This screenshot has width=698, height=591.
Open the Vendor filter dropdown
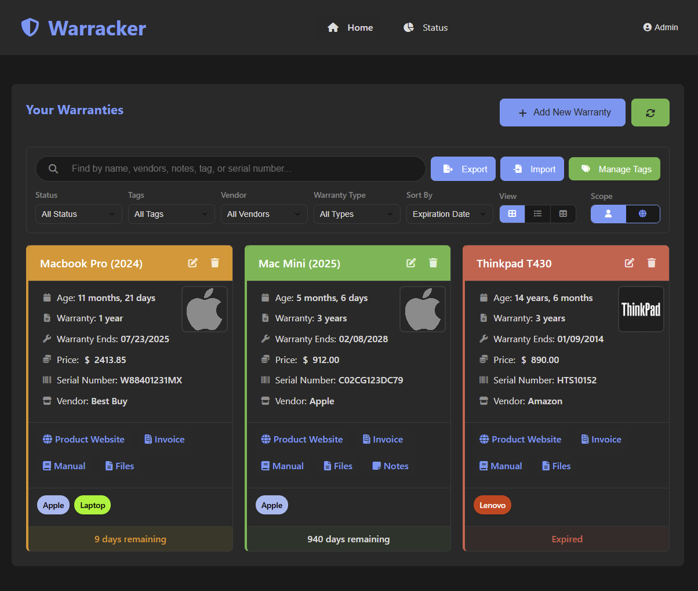click(x=264, y=213)
